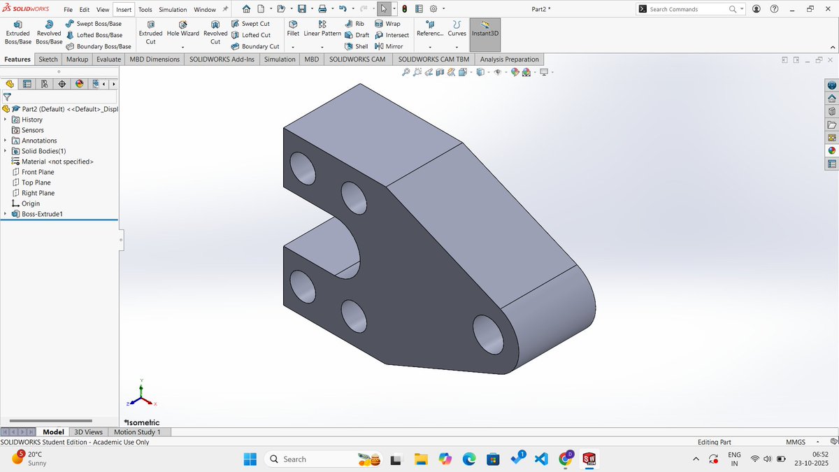Use the Wrap feature tool
Viewport: 839px width, 472px height.
click(387, 24)
